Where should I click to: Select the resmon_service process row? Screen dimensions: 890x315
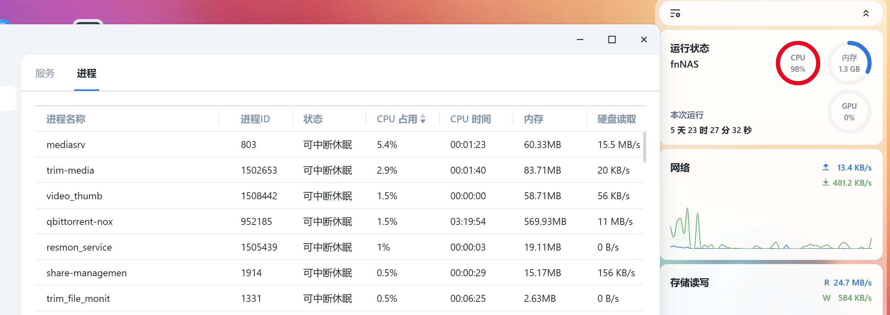[339, 247]
